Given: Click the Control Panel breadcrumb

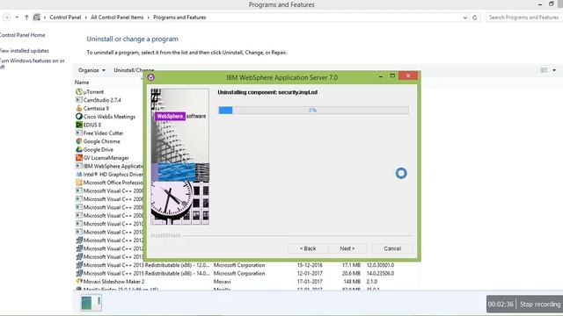Looking at the screenshot, I should click(65, 18).
